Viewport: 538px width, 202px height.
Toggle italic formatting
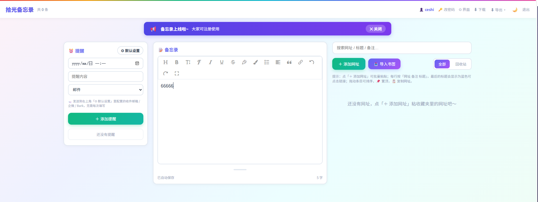point(211,62)
